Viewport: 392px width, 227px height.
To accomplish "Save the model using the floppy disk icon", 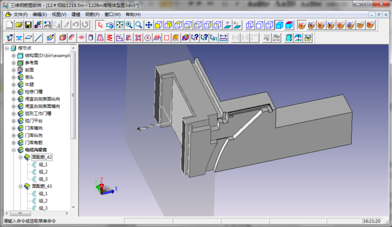I will pyautogui.click(x=28, y=25).
